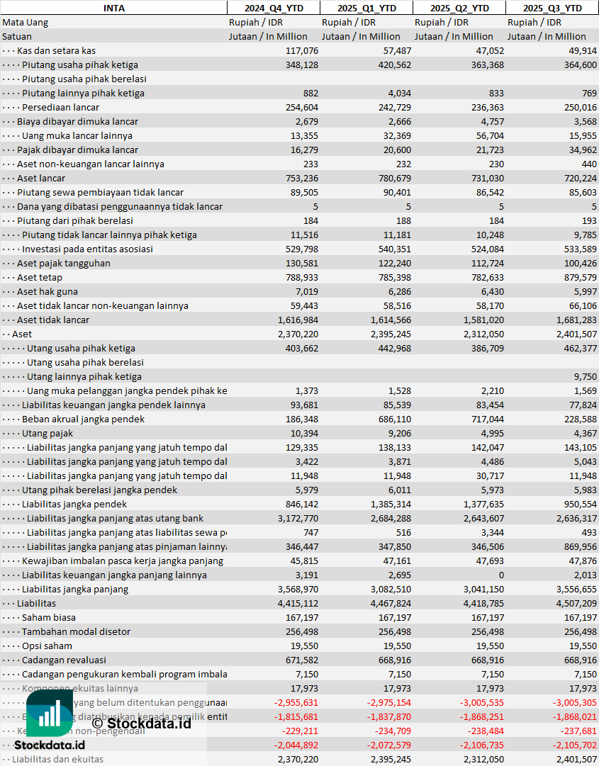Select Utang pihak berelasi jangka pendek label
The width and height of the screenshot is (599, 766).
(x=99, y=490)
